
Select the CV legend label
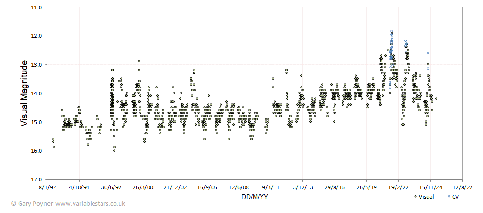tap(455, 197)
